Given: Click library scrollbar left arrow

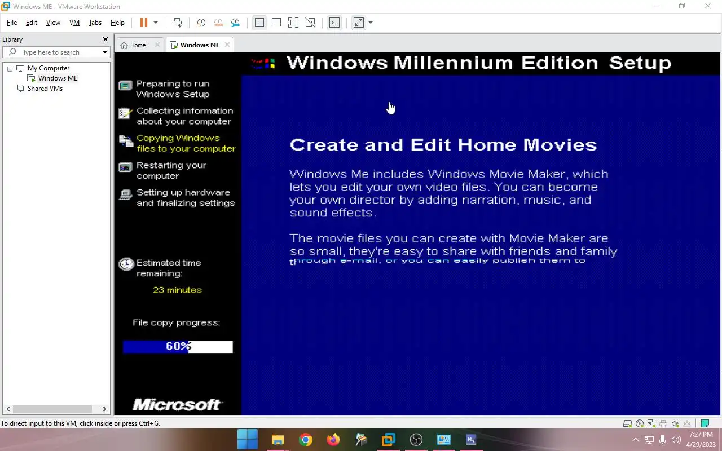Looking at the screenshot, I should click(7, 409).
